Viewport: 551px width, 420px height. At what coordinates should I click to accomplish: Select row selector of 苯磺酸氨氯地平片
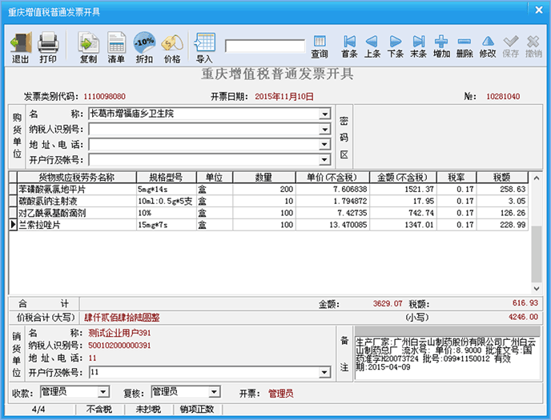click(x=13, y=190)
